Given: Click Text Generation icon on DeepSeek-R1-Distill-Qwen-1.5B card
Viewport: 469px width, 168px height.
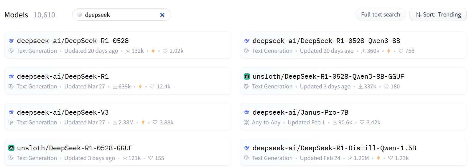Looking at the screenshot, I should click(x=246, y=158).
